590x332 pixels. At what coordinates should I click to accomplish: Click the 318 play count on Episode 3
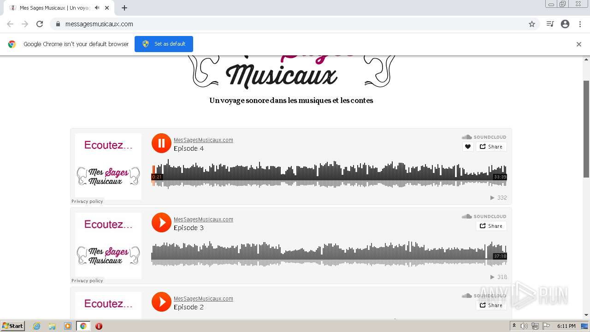tap(498, 277)
